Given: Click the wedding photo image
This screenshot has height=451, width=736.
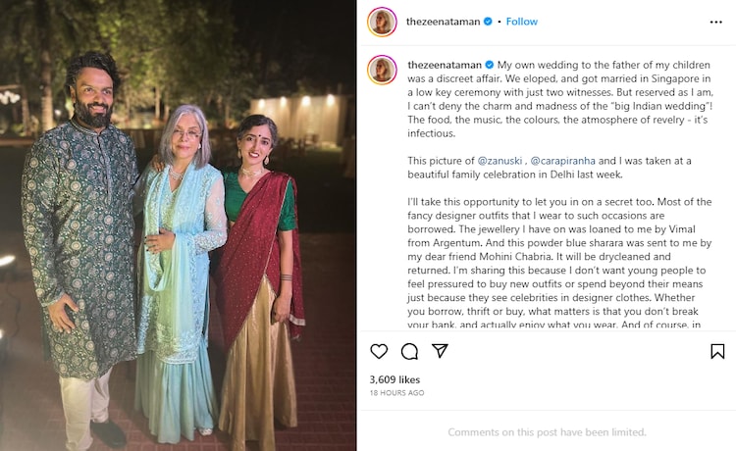Looking at the screenshot, I should (178, 225).
